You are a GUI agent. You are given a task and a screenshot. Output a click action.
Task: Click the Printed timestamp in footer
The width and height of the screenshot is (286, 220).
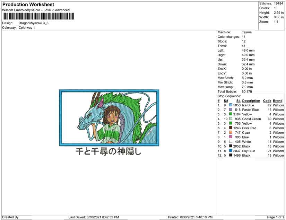pos(190,217)
